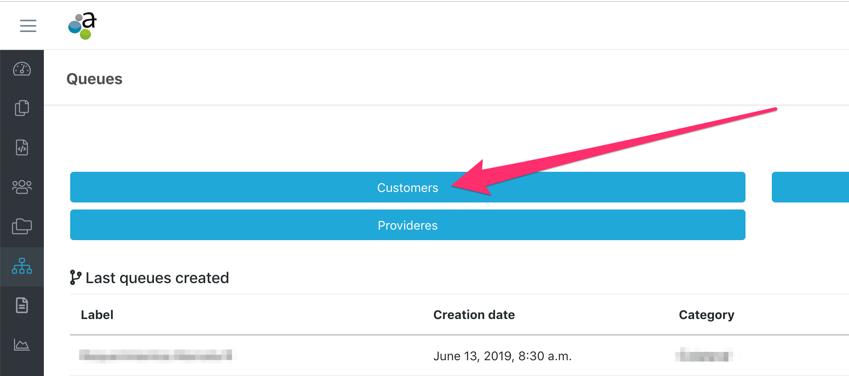Click the blurred category value in first row
The width and height of the screenshot is (849, 376).
704,355
